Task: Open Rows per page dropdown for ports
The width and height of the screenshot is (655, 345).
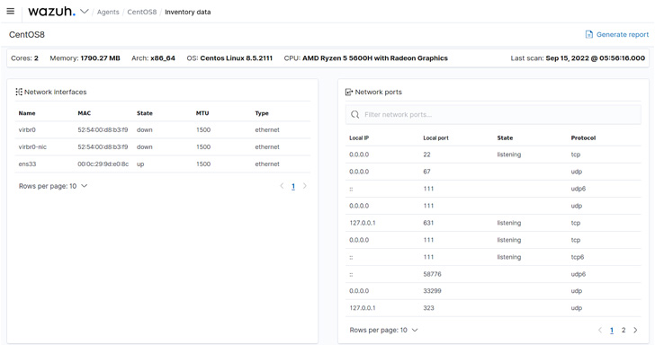Action: click(x=383, y=330)
